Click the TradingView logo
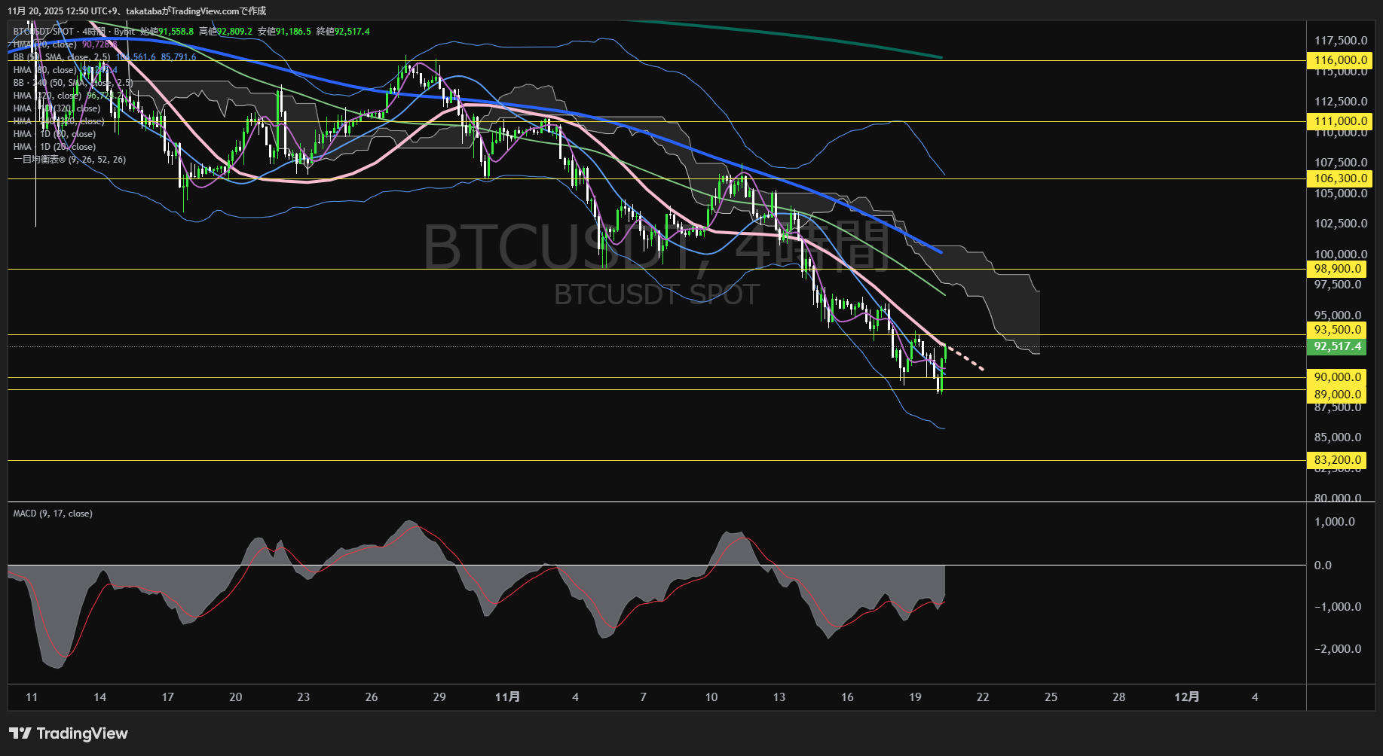Image resolution: width=1383 pixels, height=756 pixels. pyautogui.click(x=66, y=733)
